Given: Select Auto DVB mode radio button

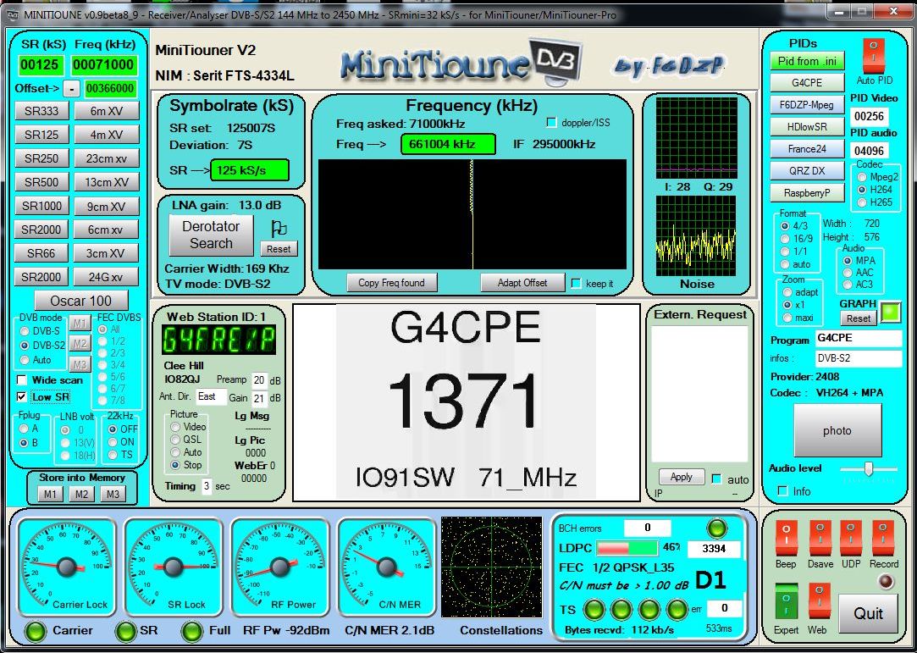Looking at the screenshot, I should (x=25, y=360).
